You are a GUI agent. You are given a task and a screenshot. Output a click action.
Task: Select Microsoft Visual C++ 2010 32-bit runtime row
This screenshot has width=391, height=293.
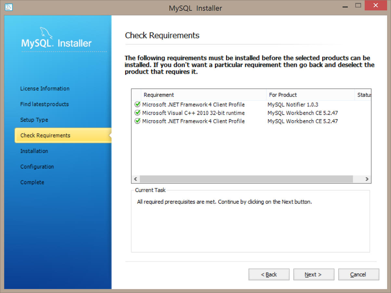[193, 113]
